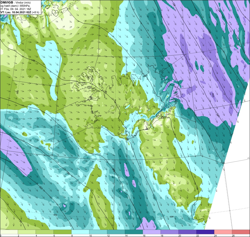Click the legend tick label '10'
Viewport: 250px width, 237px height.
point(90,235)
